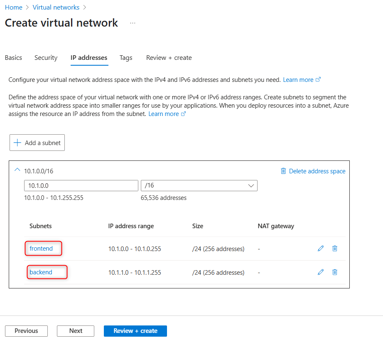Click the plus icon in Add a subnet

(x=17, y=143)
